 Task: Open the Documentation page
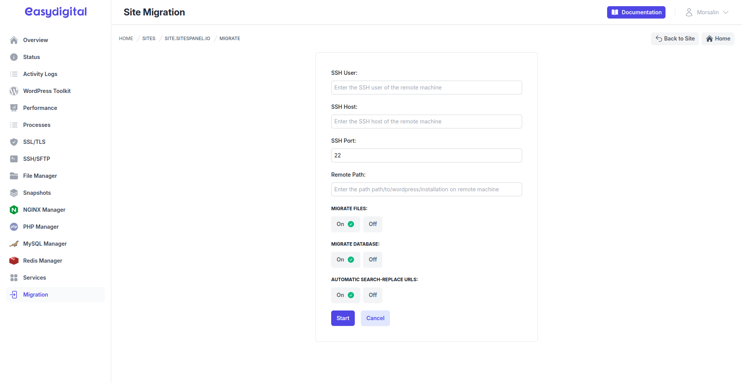pyautogui.click(x=636, y=12)
